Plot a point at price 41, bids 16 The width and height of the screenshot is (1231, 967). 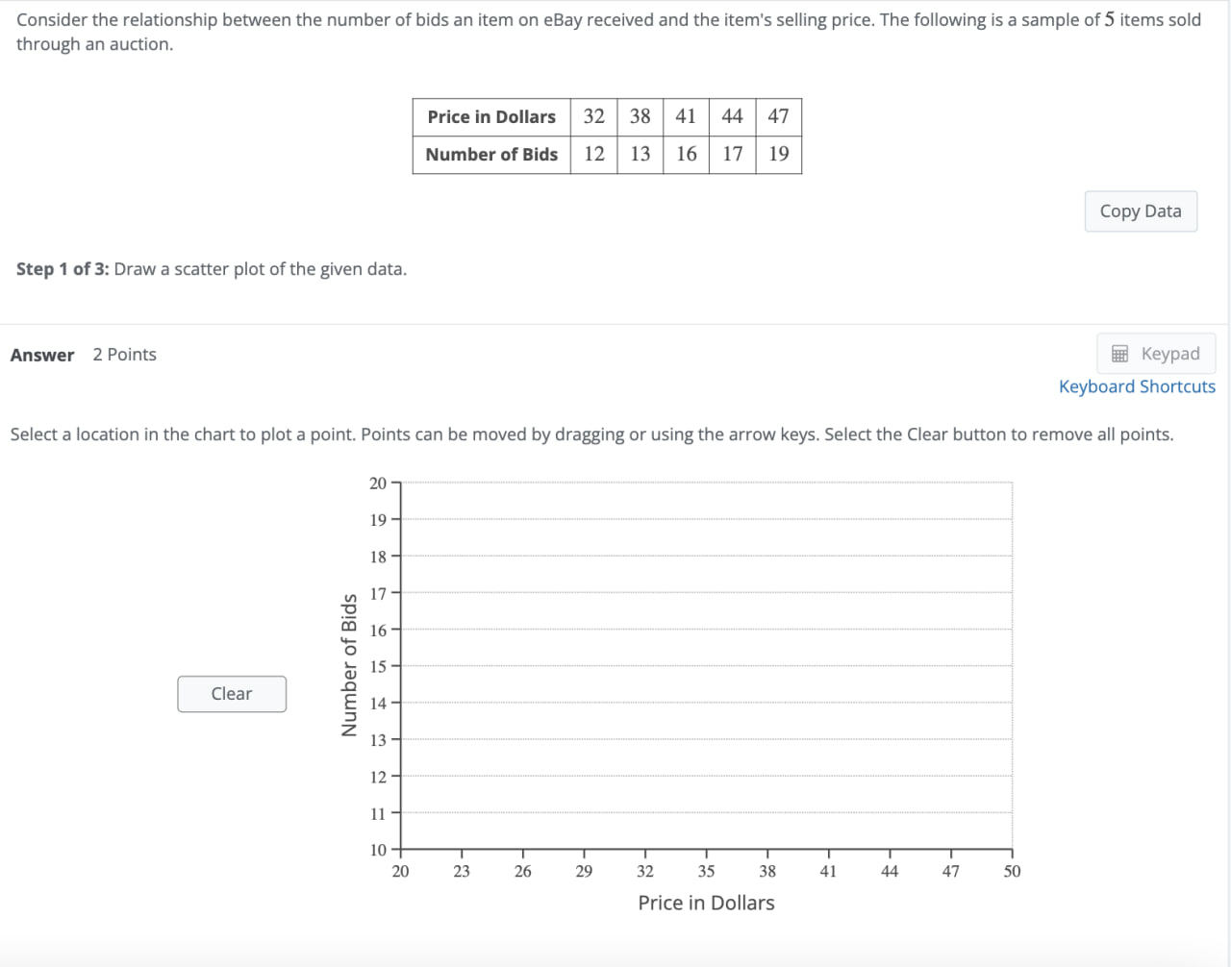828,630
